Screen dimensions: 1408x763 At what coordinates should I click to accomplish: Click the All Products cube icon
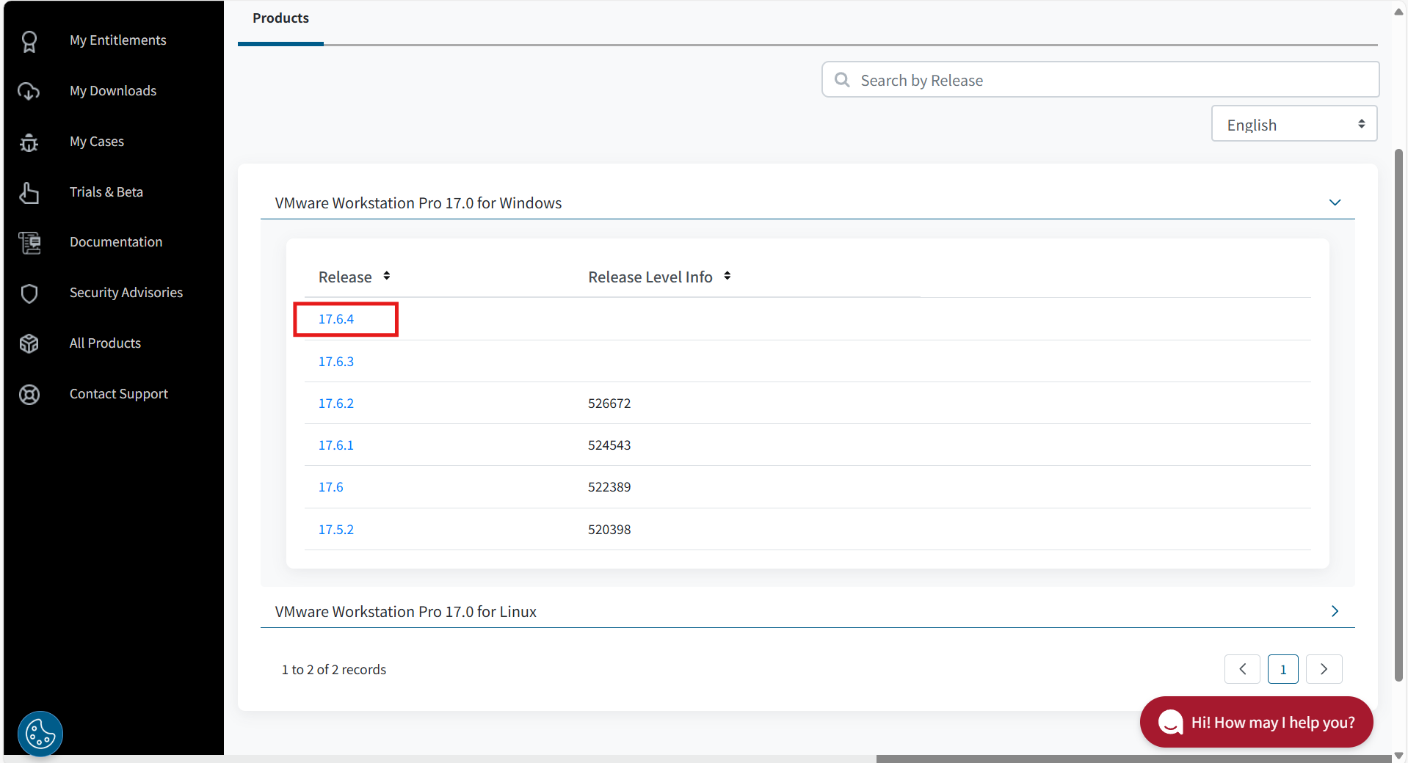(x=29, y=343)
